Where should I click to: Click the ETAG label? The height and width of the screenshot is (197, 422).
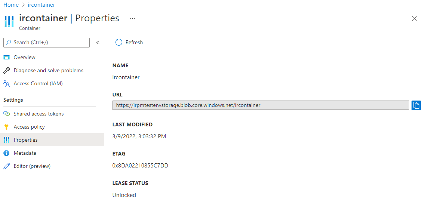[119, 154]
